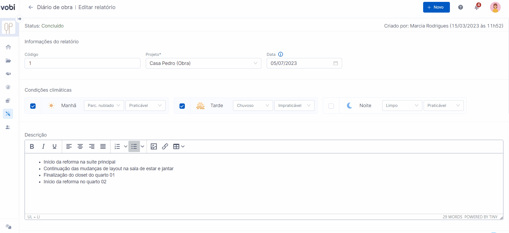
Task: Select the tools icon in sidebar
Action: pos(8,114)
